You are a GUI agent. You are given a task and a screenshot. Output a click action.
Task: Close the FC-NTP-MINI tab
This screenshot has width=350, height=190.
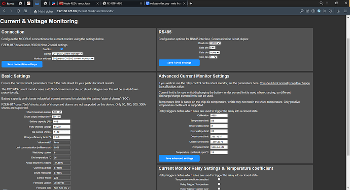point(141,4)
